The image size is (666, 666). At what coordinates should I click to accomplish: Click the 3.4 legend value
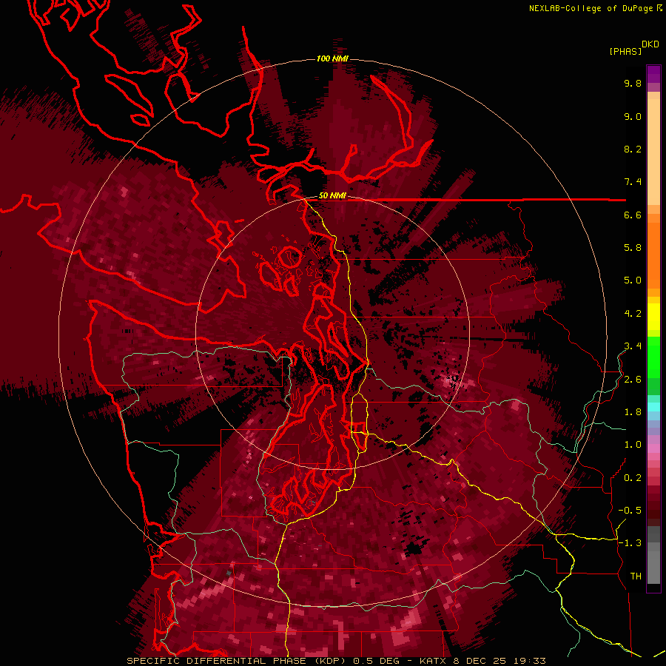(x=633, y=346)
